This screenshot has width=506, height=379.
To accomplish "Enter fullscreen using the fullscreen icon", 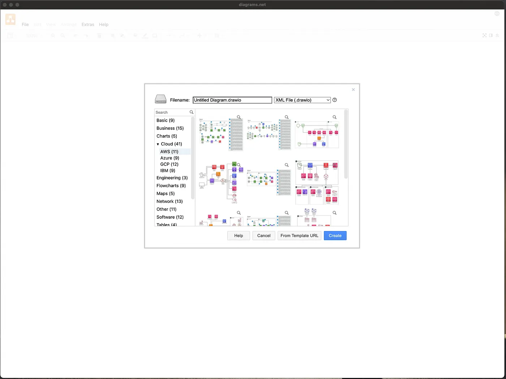I will click(x=484, y=35).
